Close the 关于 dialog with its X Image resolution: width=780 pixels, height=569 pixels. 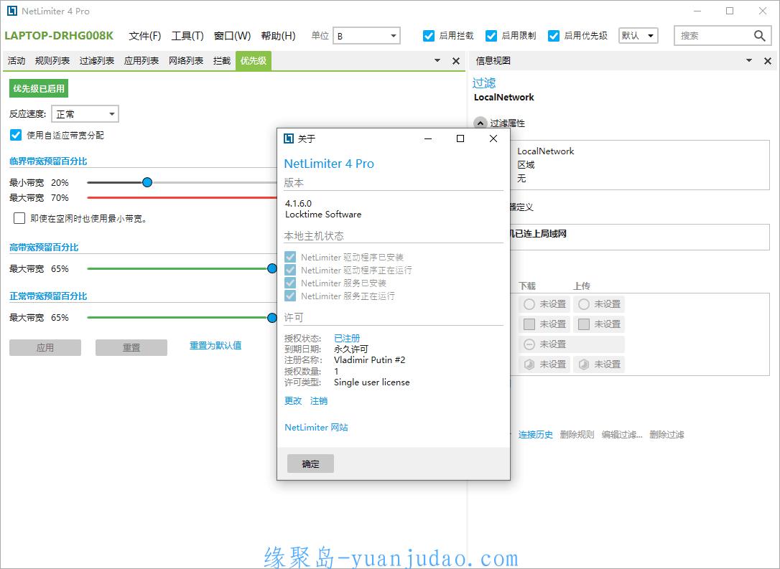493,138
